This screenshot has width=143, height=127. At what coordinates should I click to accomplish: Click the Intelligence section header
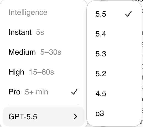pos(28,12)
